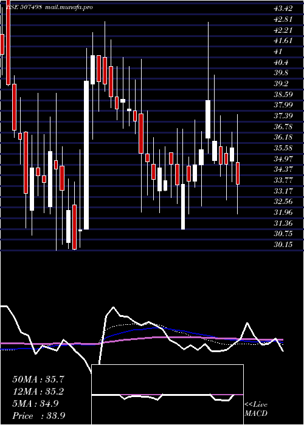This screenshot has width=304, height=425.
Task: Click the 38.59 price axis label
Action: point(283,95)
